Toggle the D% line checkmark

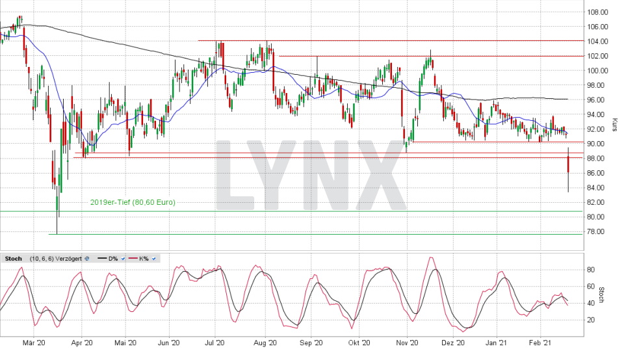point(123,259)
